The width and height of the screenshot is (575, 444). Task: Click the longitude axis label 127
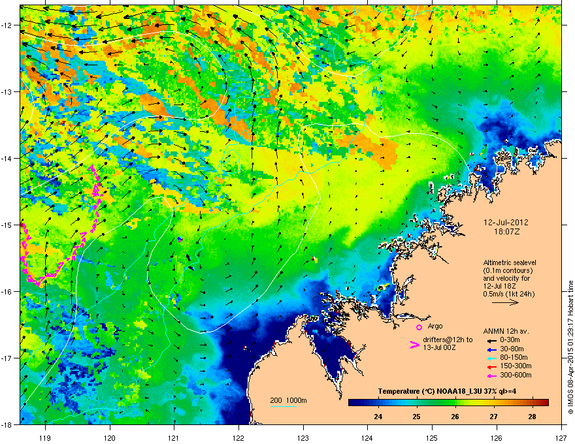coord(561,437)
